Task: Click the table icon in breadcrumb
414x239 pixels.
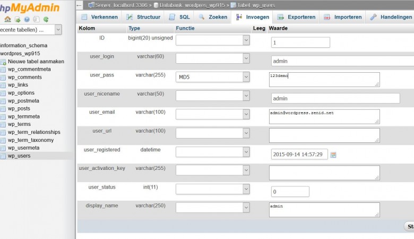Action: click(x=233, y=5)
